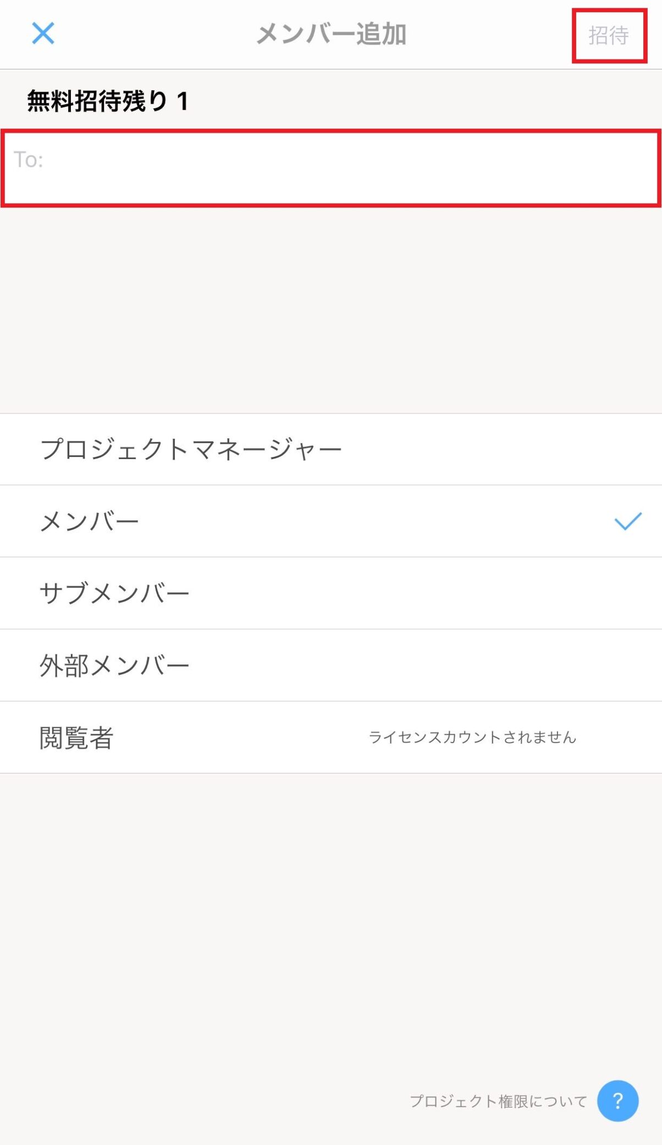The image size is (662, 1145).
Task: Tap the 無料招待残り 1 label
Action: tap(108, 101)
